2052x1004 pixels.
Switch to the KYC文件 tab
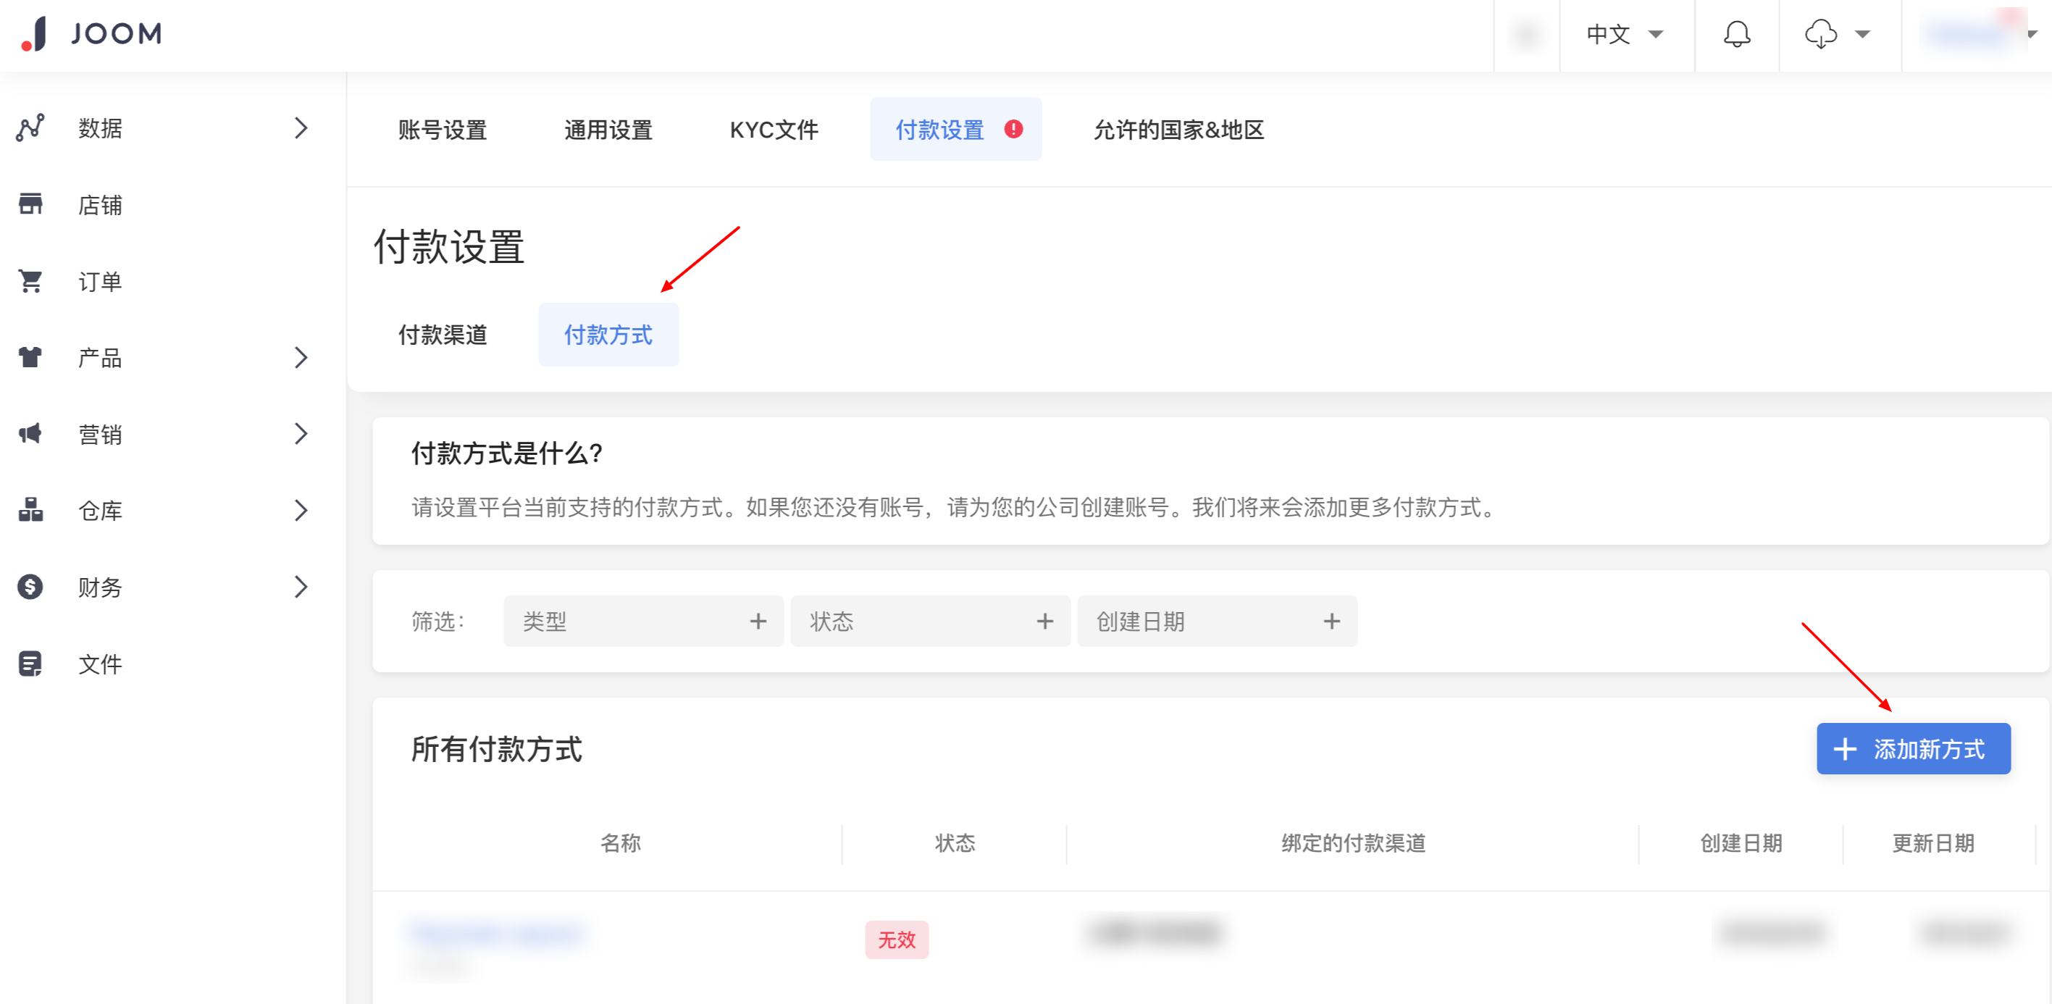[x=774, y=129]
